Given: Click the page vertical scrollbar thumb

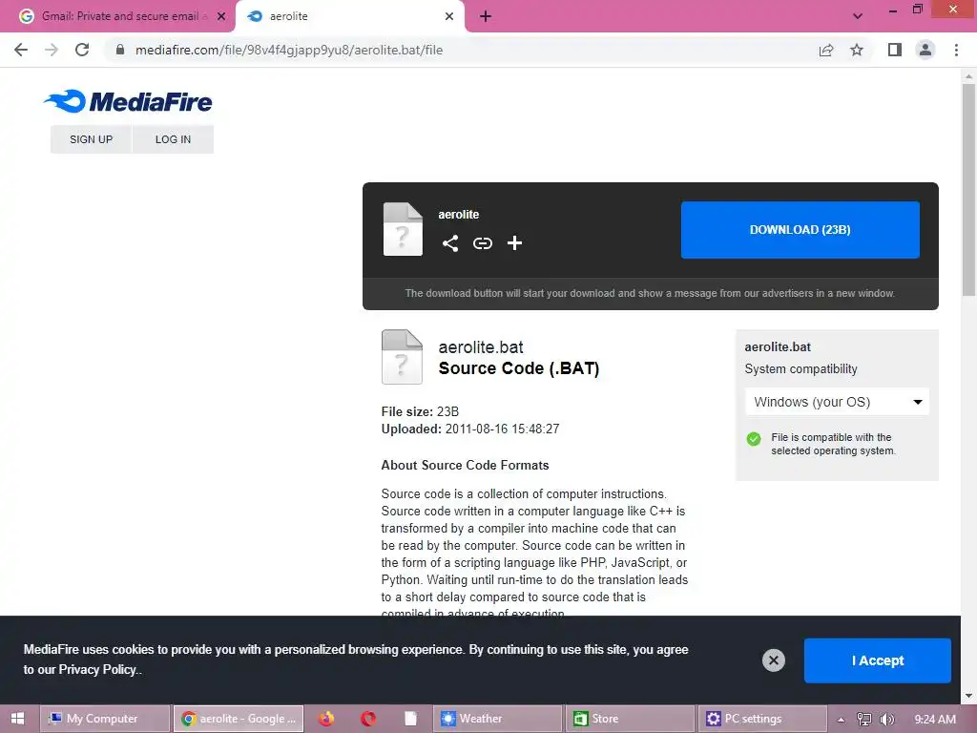Looking at the screenshot, I should [968, 189].
